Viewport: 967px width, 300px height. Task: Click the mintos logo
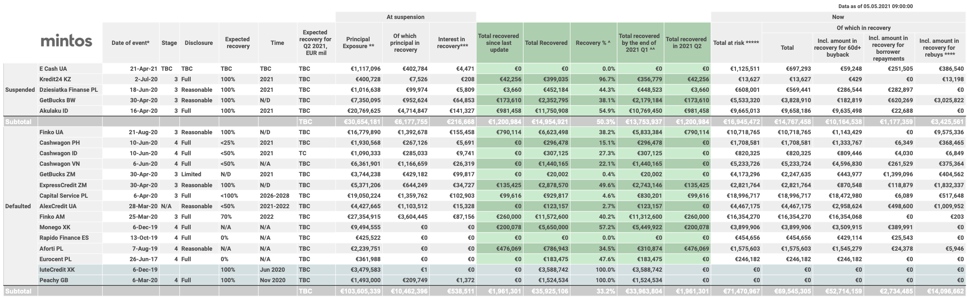point(66,41)
